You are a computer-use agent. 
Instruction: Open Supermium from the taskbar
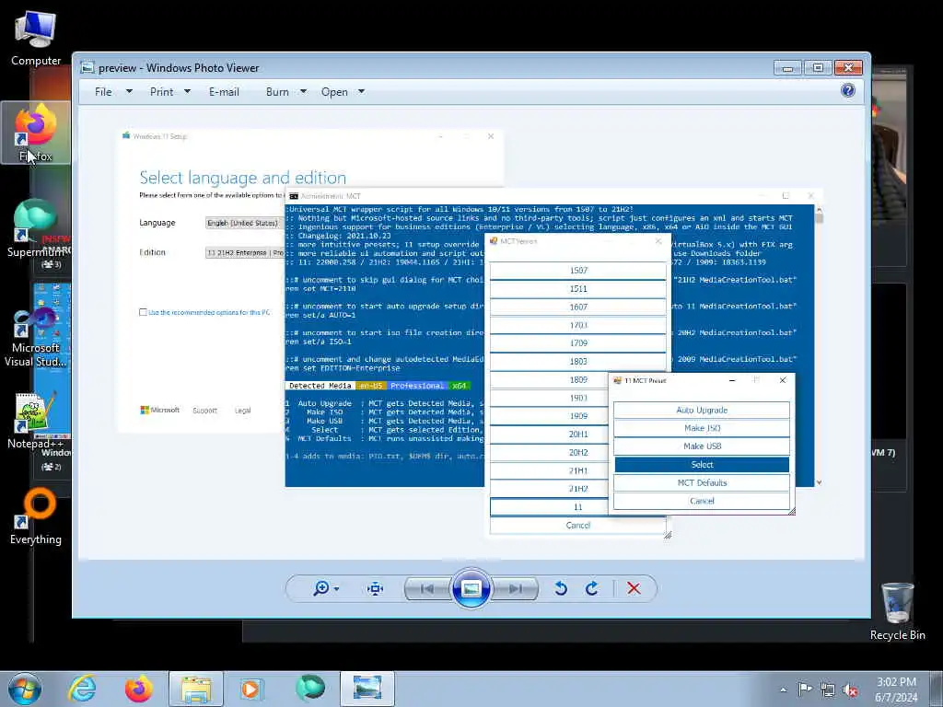[x=309, y=689]
